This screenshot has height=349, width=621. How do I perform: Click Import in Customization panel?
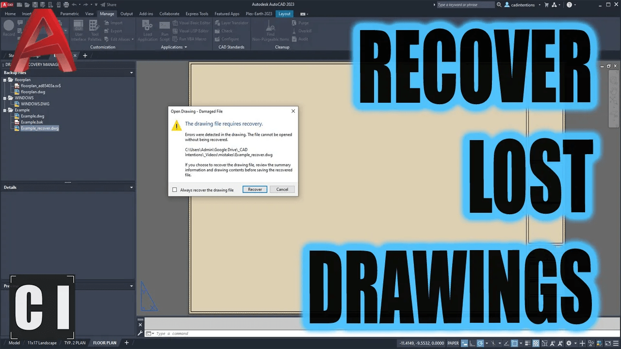coord(113,23)
